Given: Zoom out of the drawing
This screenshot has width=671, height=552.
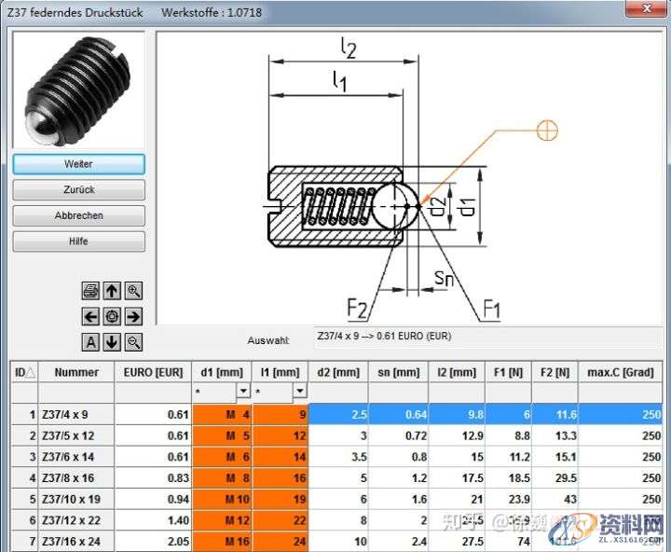Looking at the screenshot, I should pos(134,342).
